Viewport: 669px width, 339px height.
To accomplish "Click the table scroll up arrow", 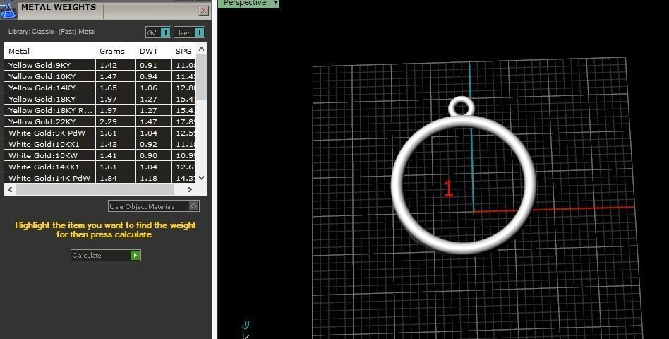I will click(202, 49).
